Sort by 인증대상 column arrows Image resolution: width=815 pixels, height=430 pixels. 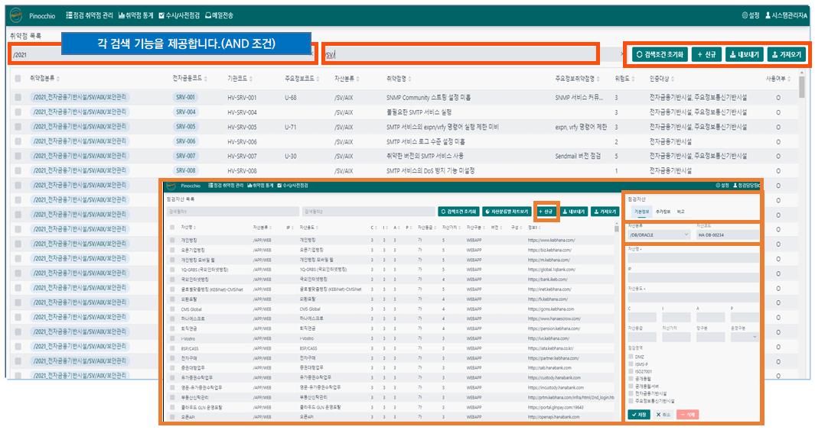click(673, 79)
